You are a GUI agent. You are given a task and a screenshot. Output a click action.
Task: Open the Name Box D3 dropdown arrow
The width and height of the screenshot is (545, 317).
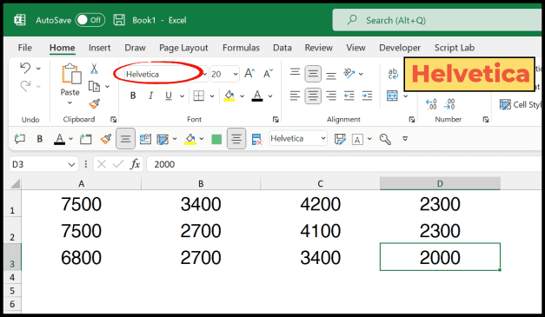point(71,164)
